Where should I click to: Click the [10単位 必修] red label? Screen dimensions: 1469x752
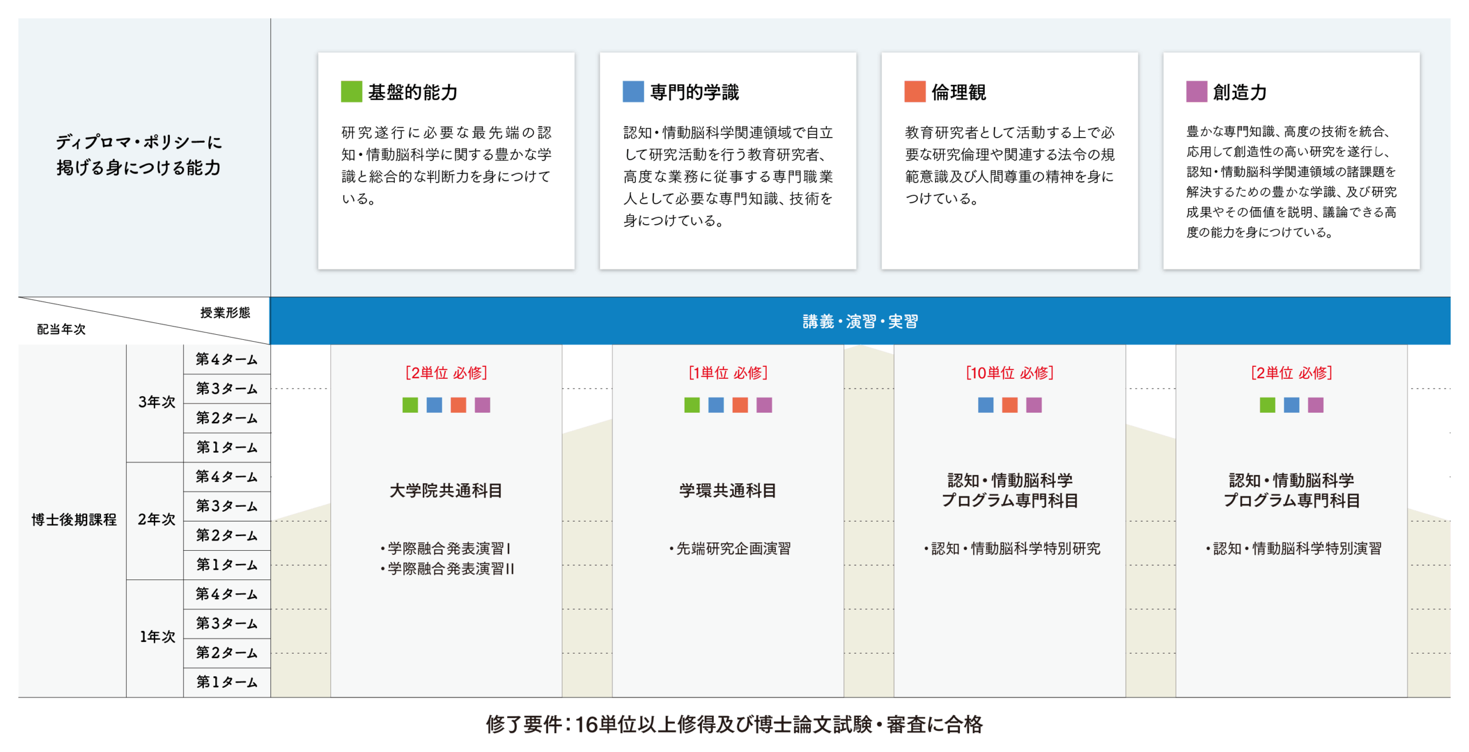tap(1009, 373)
